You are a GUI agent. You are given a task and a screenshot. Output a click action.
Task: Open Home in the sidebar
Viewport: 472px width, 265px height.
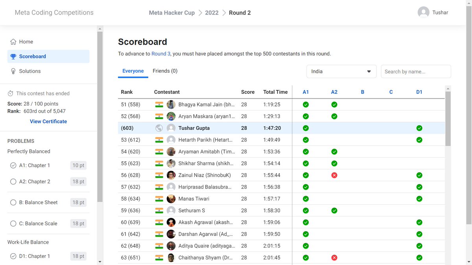(48, 42)
